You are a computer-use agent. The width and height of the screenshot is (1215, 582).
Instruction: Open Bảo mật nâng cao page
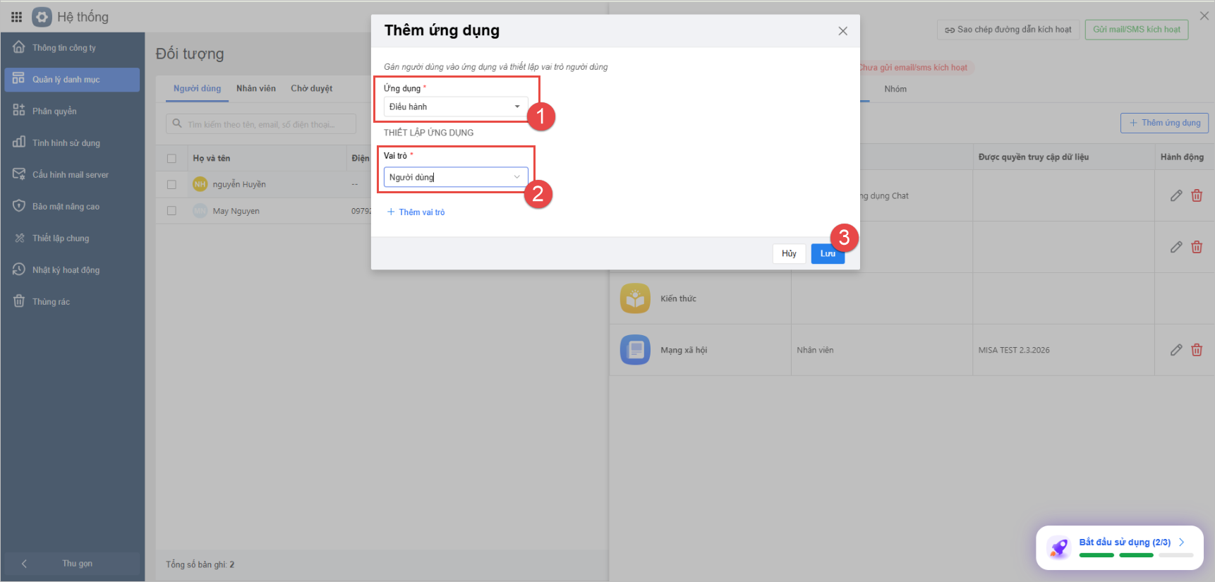point(72,207)
